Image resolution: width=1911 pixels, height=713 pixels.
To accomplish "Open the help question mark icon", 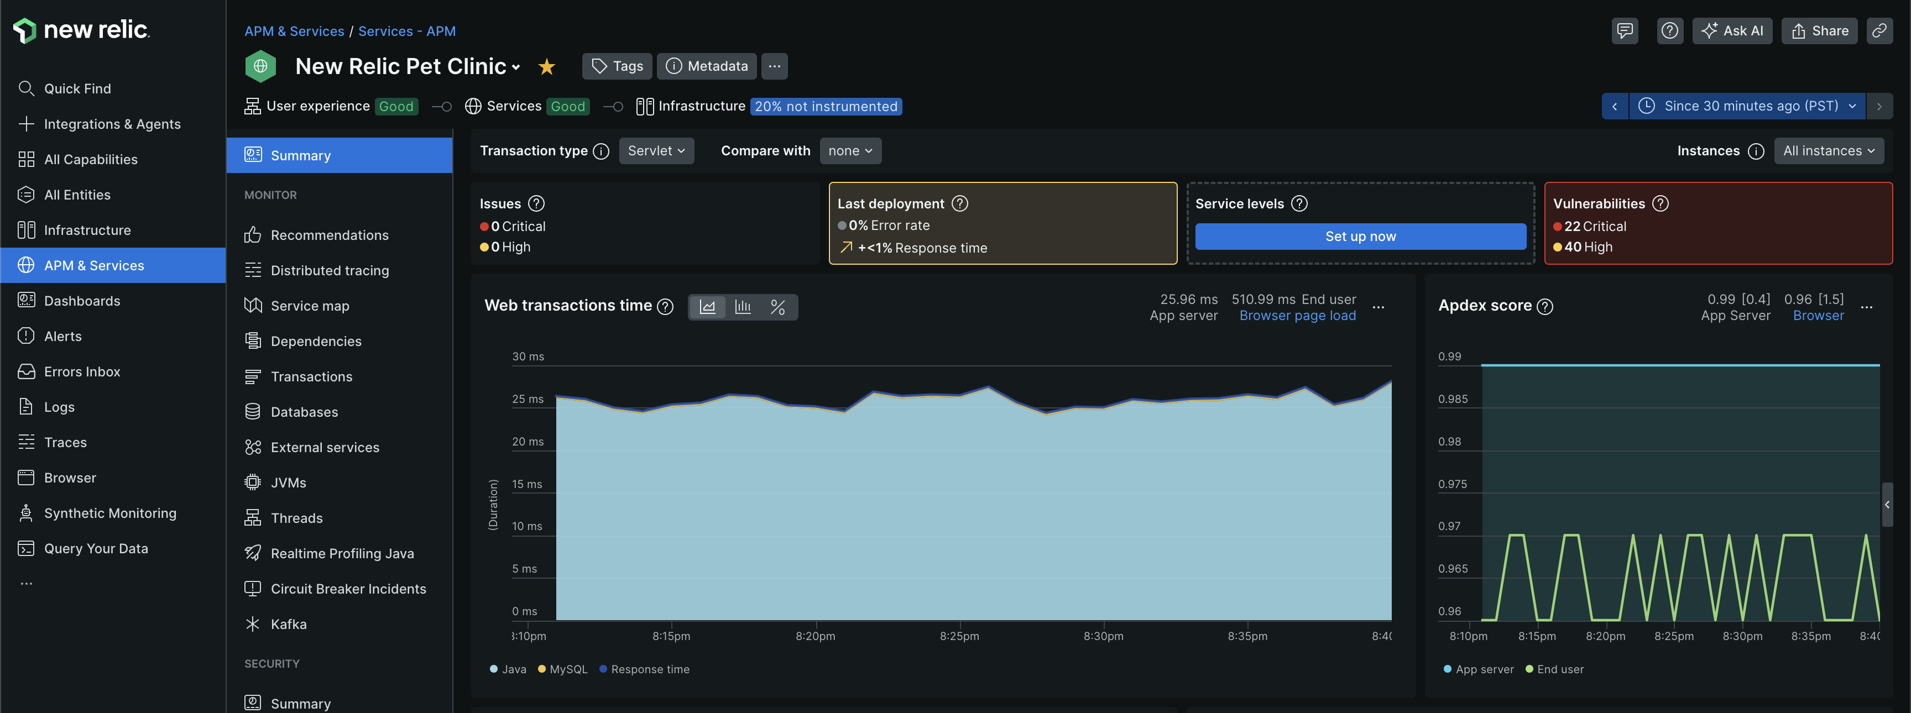I will [x=1670, y=30].
